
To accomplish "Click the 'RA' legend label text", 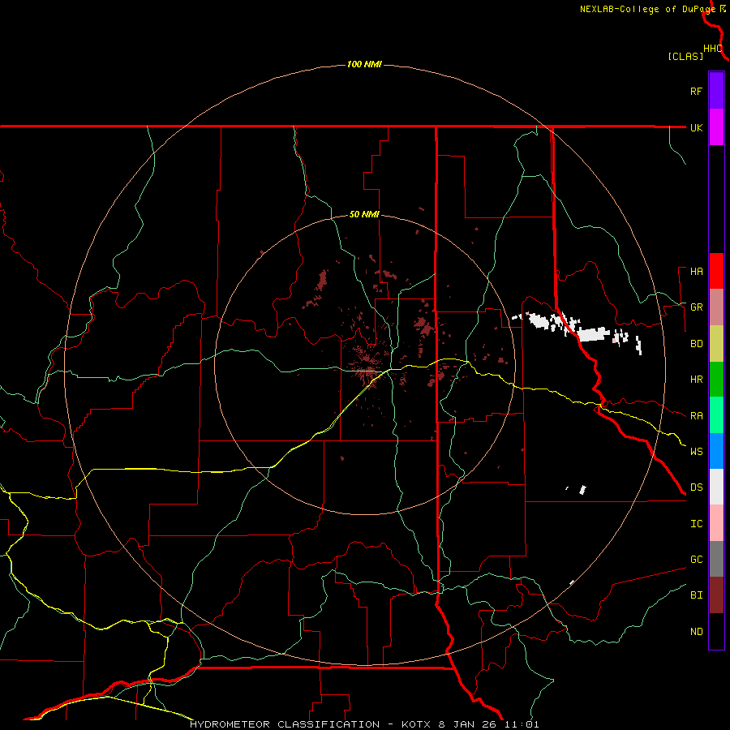I will [x=696, y=416].
